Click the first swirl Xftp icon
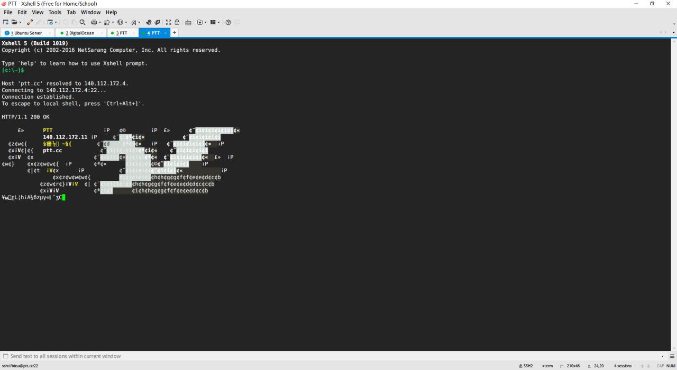Viewport: 677px width, 370px height. (149, 22)
